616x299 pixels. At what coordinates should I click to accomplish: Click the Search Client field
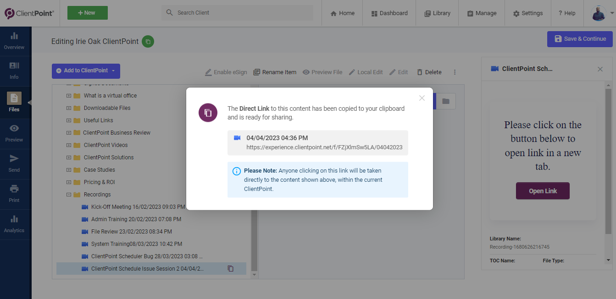click(x=237, y=13)
